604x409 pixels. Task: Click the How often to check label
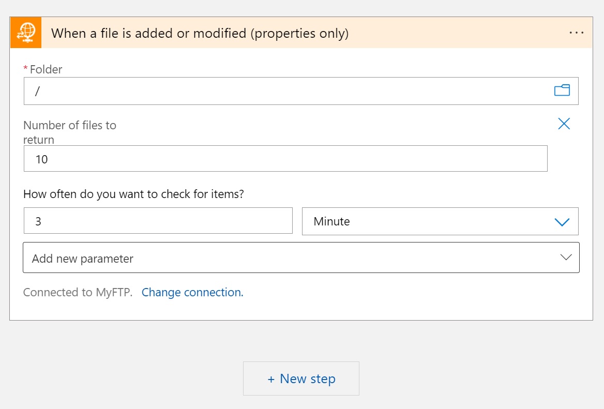133,194
